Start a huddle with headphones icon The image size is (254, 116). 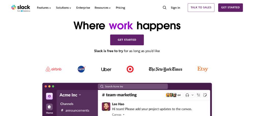187,95
